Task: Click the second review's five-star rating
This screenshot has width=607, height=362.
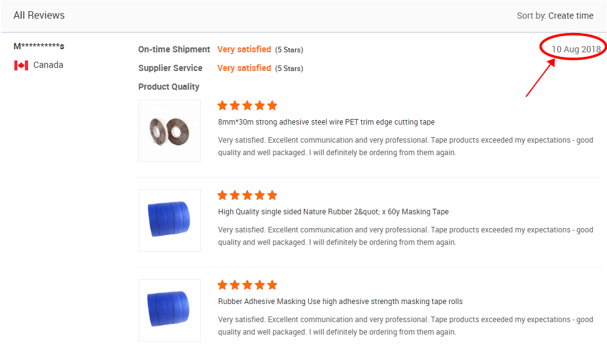Action: click(x=247, y=196)
